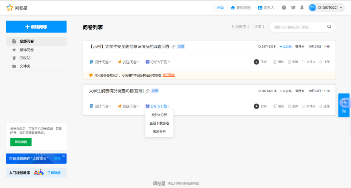Click the 已发布 status label

(286, 46)
